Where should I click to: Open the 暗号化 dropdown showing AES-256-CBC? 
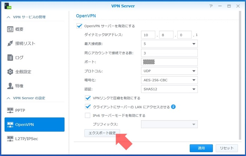(169, 80)
